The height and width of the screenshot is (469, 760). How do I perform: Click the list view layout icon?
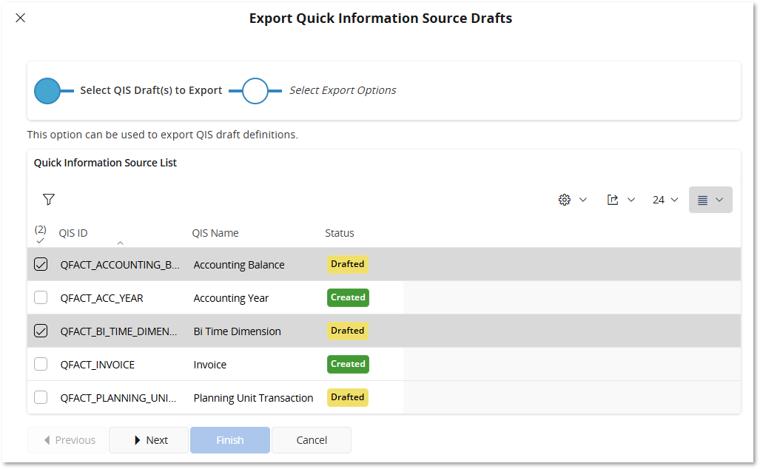pos(702,200)
